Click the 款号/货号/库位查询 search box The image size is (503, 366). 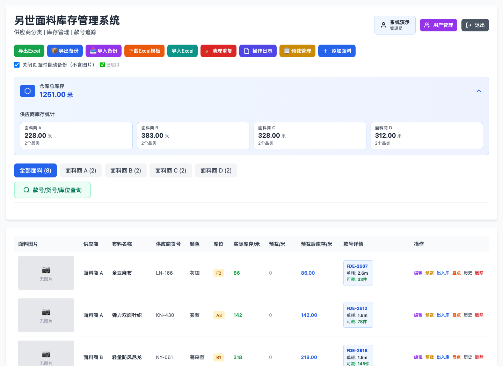pos(52,190)
